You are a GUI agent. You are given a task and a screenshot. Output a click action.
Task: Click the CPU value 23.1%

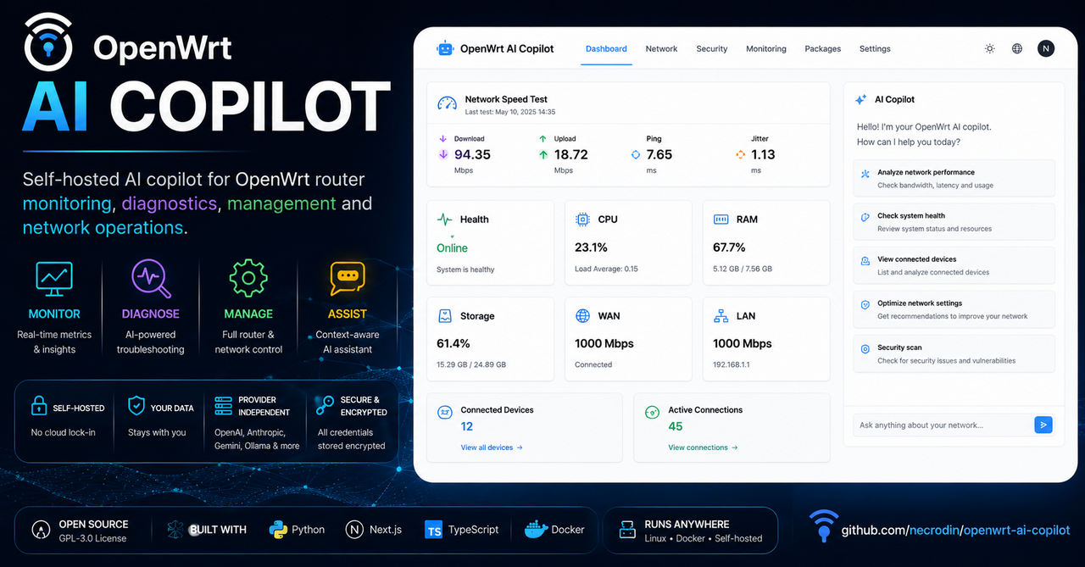pyautogui.click(x=591, y=247)
